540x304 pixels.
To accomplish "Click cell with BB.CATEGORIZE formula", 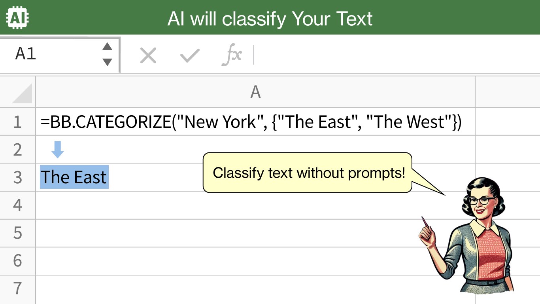I will pyautogui.click(x=255, y=122).
